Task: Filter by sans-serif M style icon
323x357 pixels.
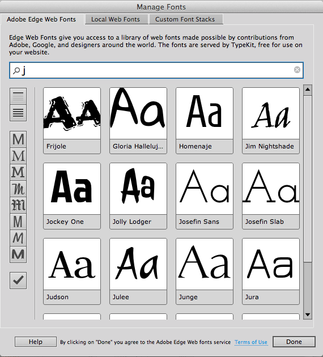Action: [x=18, y=139]
